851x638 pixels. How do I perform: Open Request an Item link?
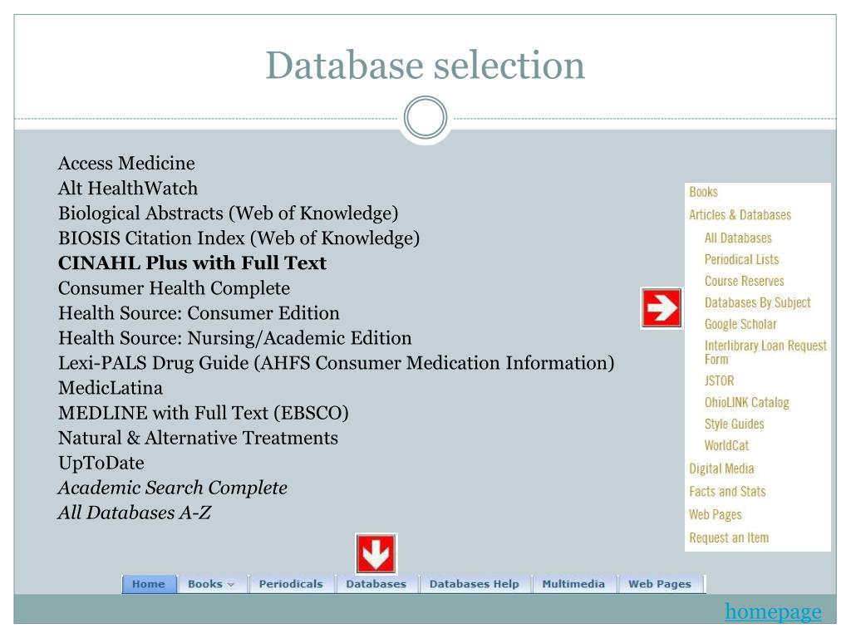[729, 537]
